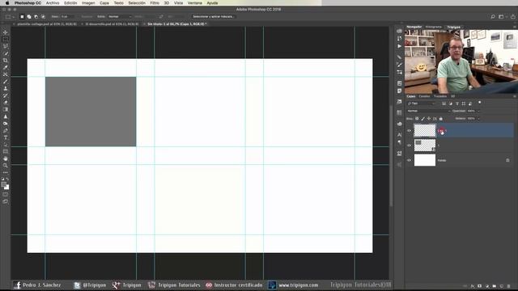Select the Type tool

[x=6, y=137]
